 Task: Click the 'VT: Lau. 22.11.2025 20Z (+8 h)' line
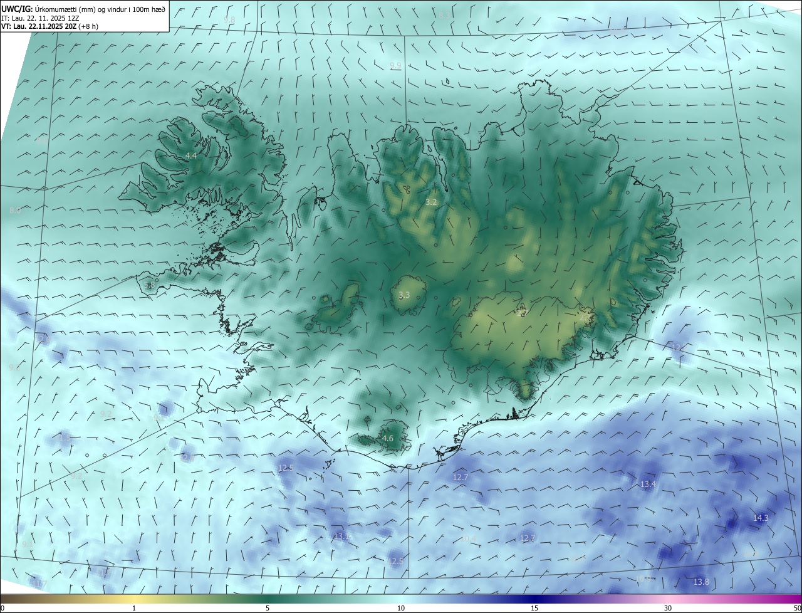[x=49, y=26]
